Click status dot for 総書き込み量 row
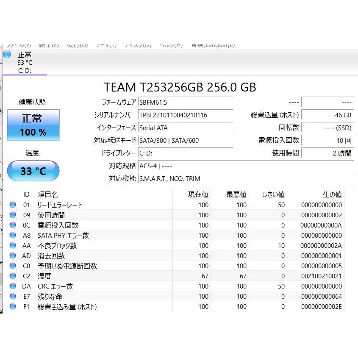 pyautogui.click(x=13, y=306)
